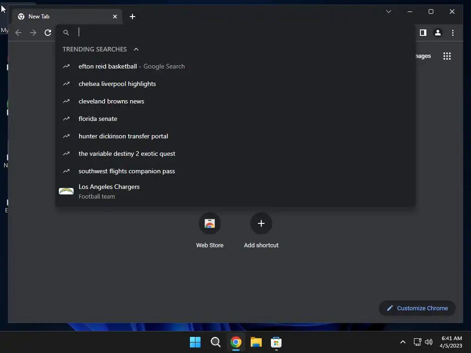Select 'hunter dickinson transfer portal' suggestion

pos(235,136)
